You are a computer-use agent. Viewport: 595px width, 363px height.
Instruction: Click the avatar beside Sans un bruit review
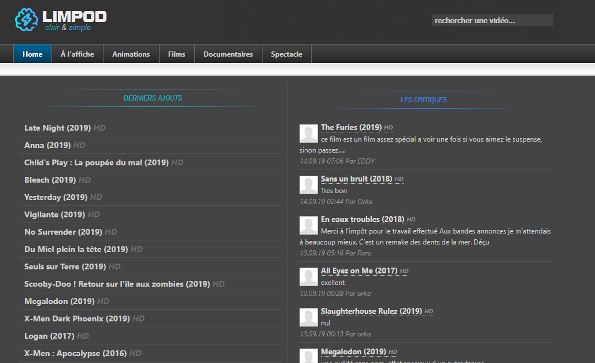coord(309,185)
